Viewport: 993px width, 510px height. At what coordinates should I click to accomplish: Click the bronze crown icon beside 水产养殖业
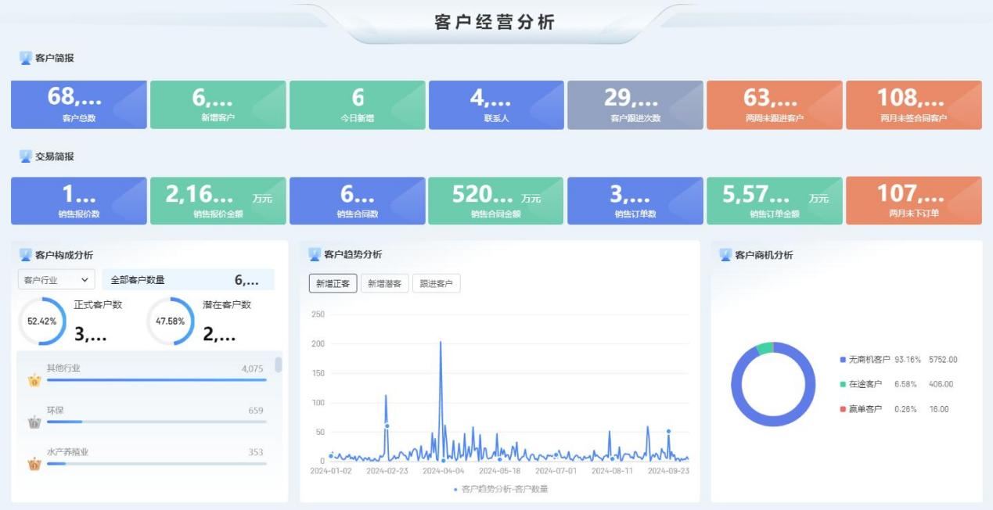click(x=34, y=464)
